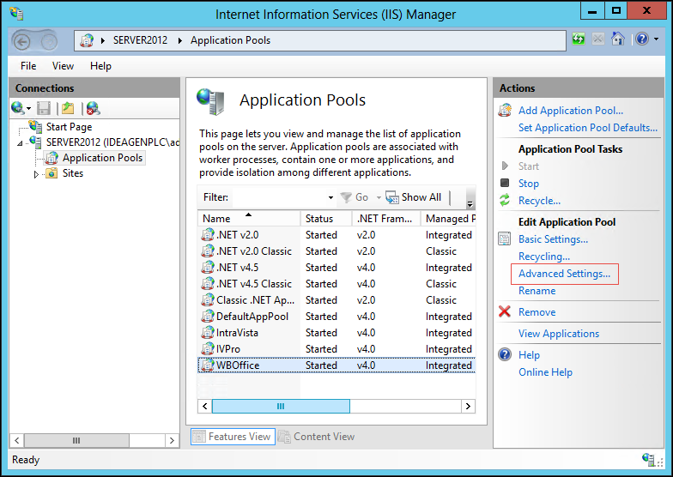Click the Rename action link

[x=537, y=291]
